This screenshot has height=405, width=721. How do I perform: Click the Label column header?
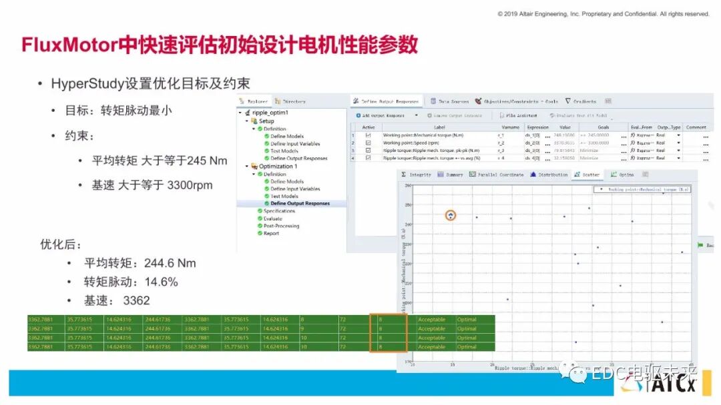coord(439,127)
